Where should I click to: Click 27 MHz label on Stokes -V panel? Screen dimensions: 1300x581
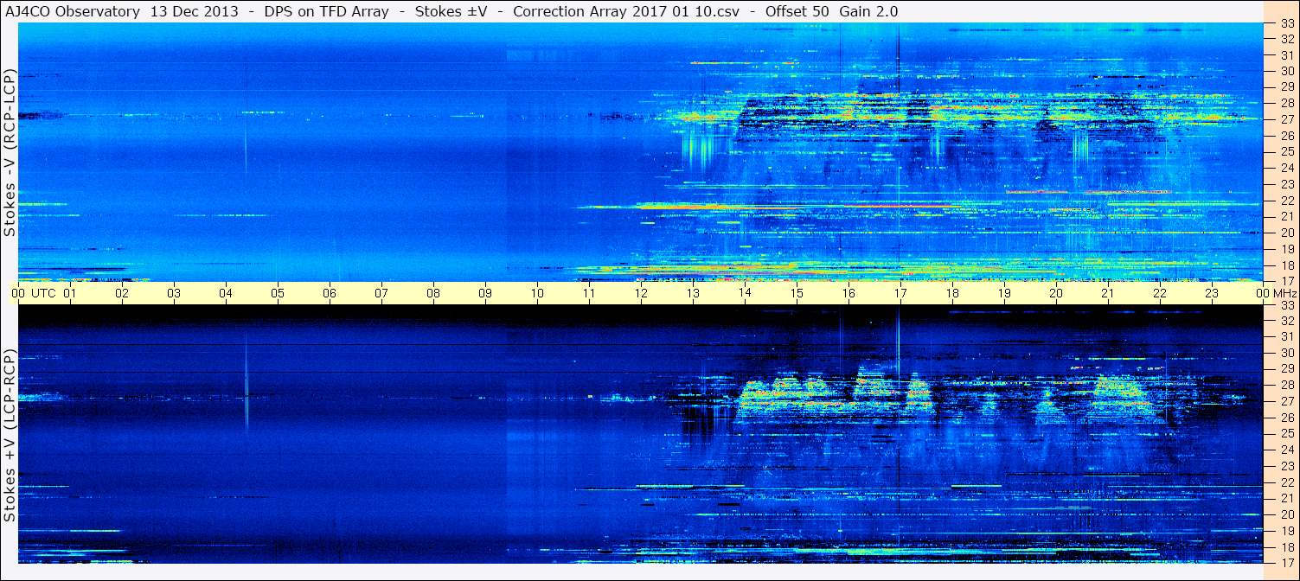click(1287, 119)
